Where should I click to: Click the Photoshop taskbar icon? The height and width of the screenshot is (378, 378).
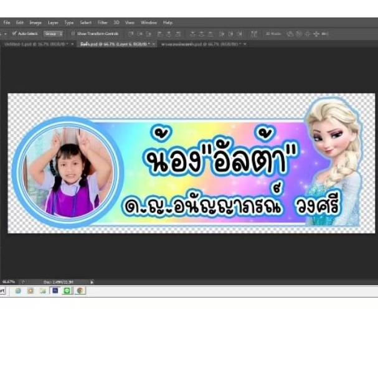tap(55, 290)
